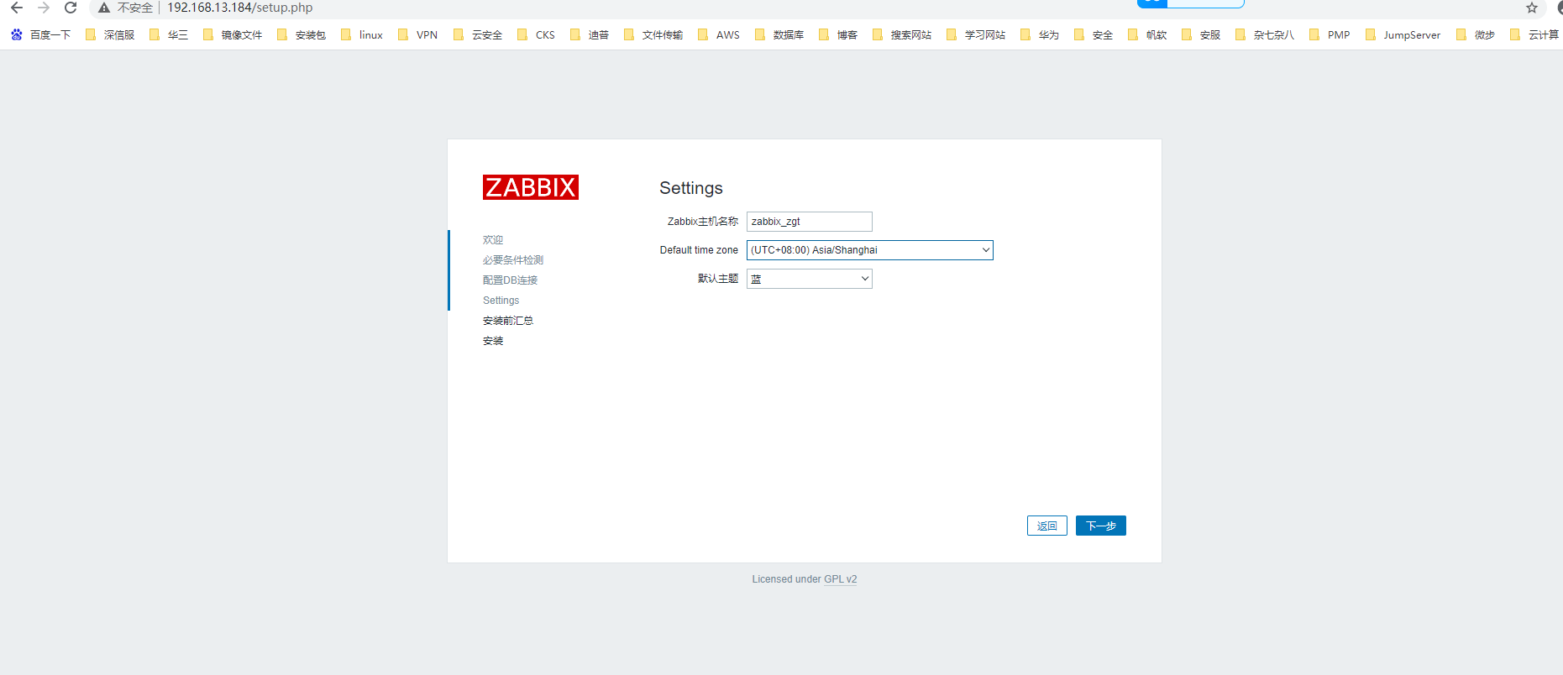
Task: Open the 镜像文件 bookmark folder
Action: [x=233, y=34]
